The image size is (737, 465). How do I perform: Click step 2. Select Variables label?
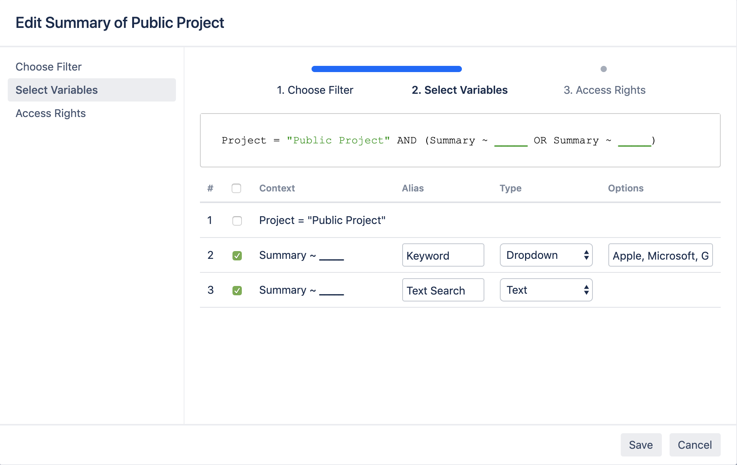460,90
